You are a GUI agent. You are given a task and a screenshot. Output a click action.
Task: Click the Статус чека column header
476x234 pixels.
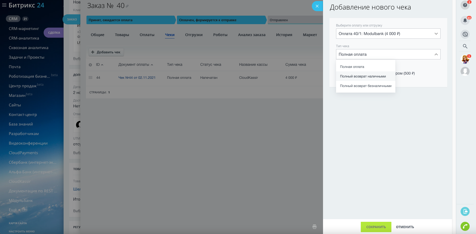(211, 64)
